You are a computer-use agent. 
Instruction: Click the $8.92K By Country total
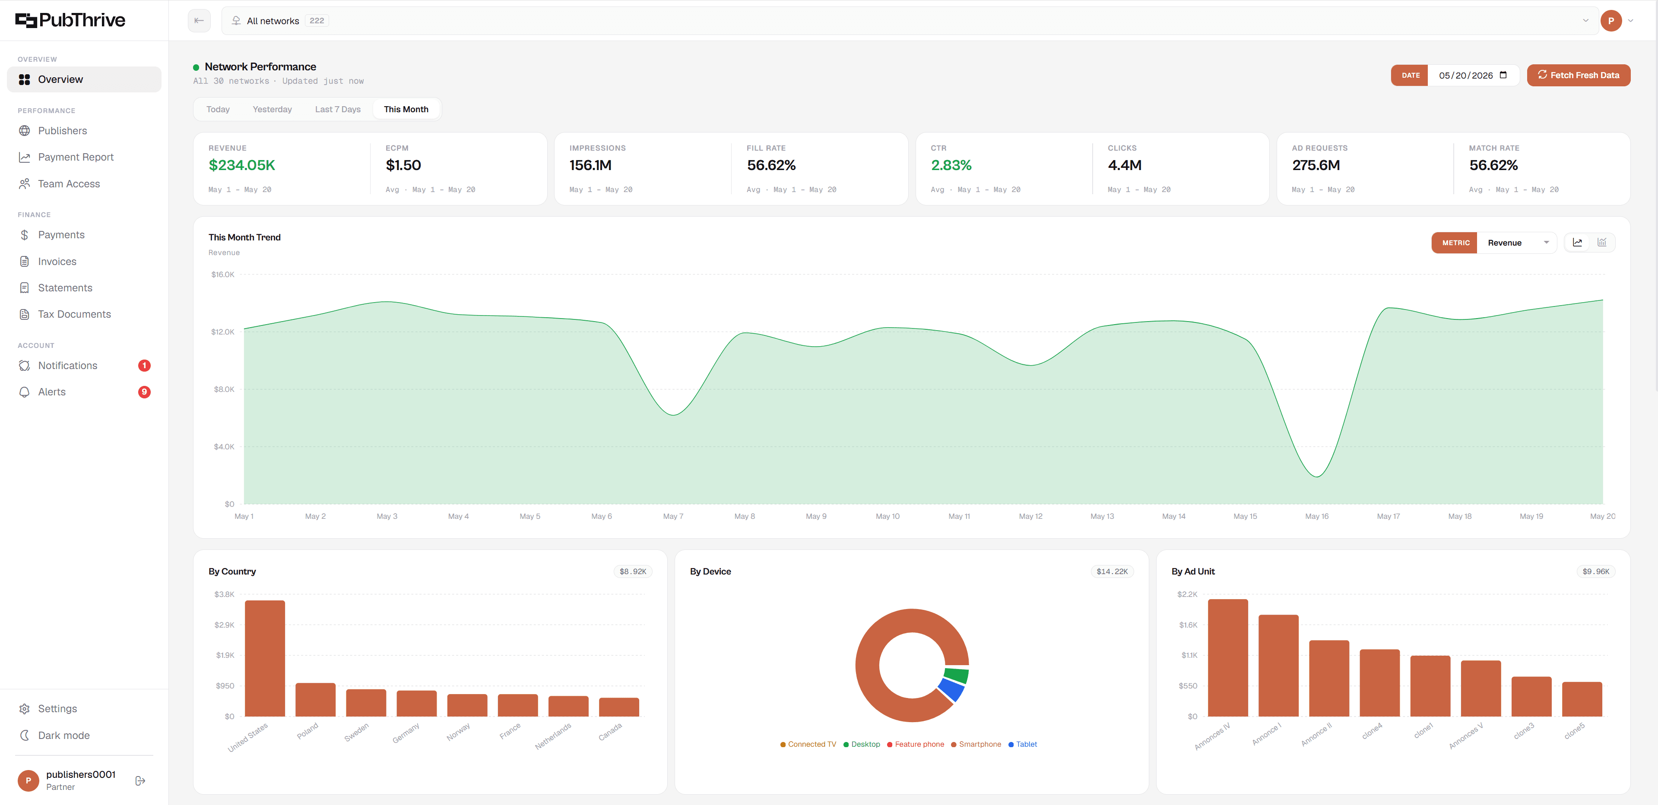click(x=633, y=571)
